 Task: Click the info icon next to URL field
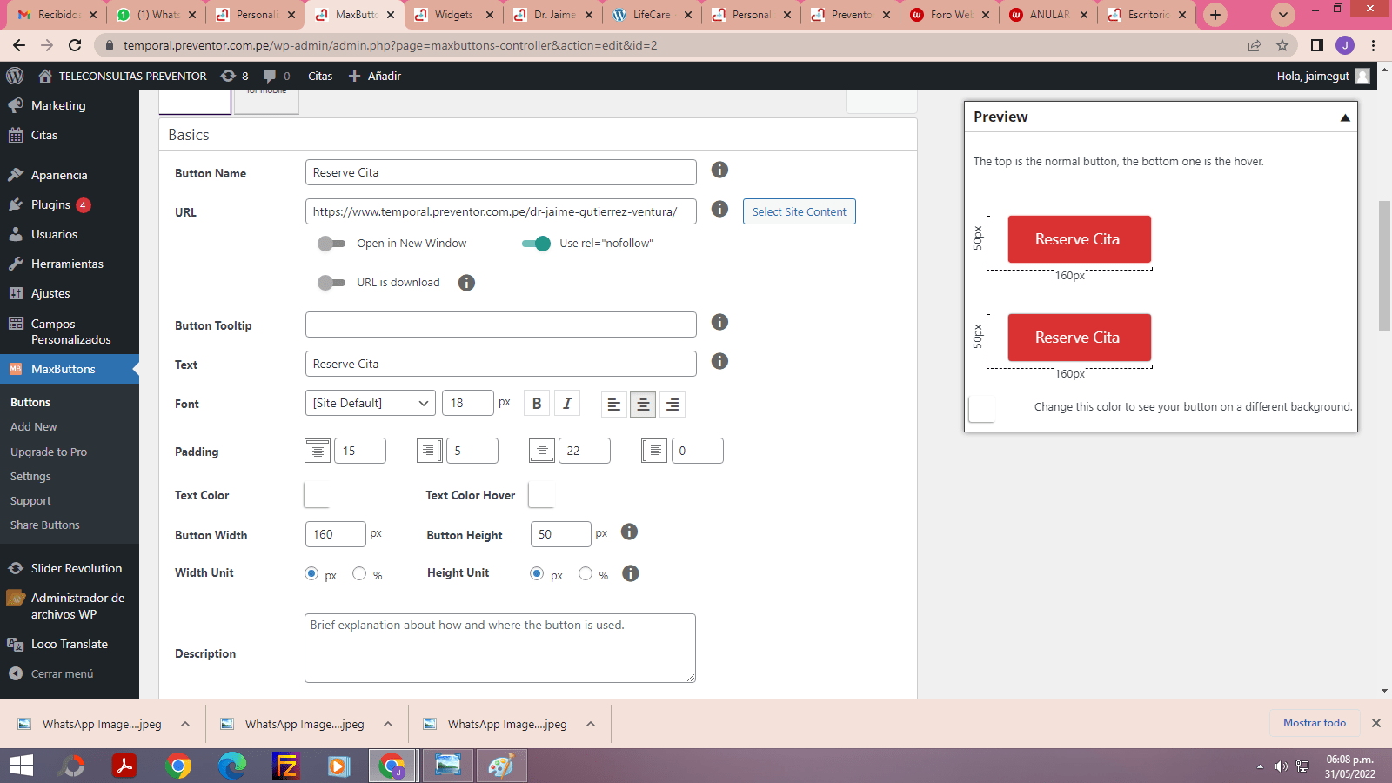point(719,209)
